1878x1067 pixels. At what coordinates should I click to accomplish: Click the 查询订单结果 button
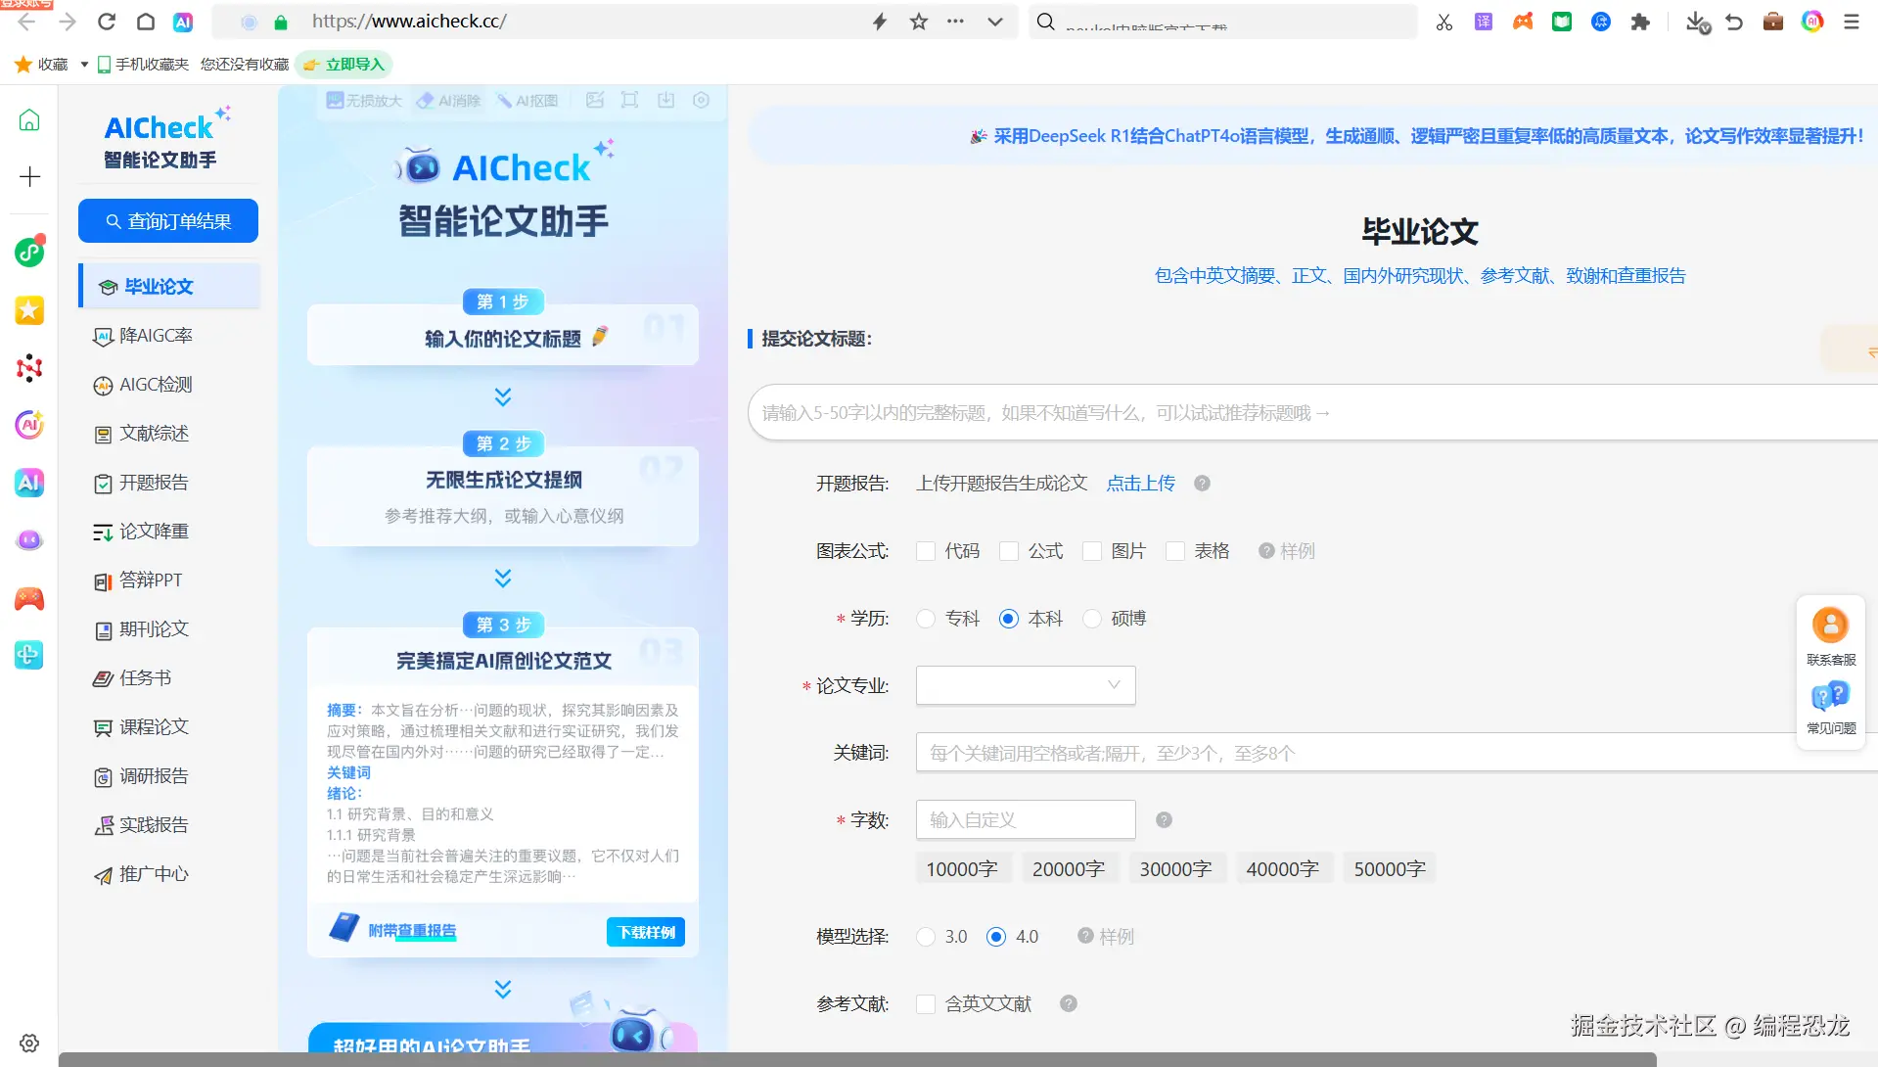[x=168, y=221]
